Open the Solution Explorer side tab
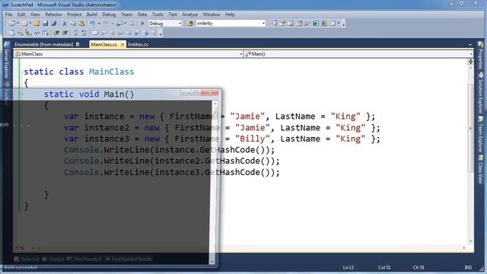 pos(480,93)
